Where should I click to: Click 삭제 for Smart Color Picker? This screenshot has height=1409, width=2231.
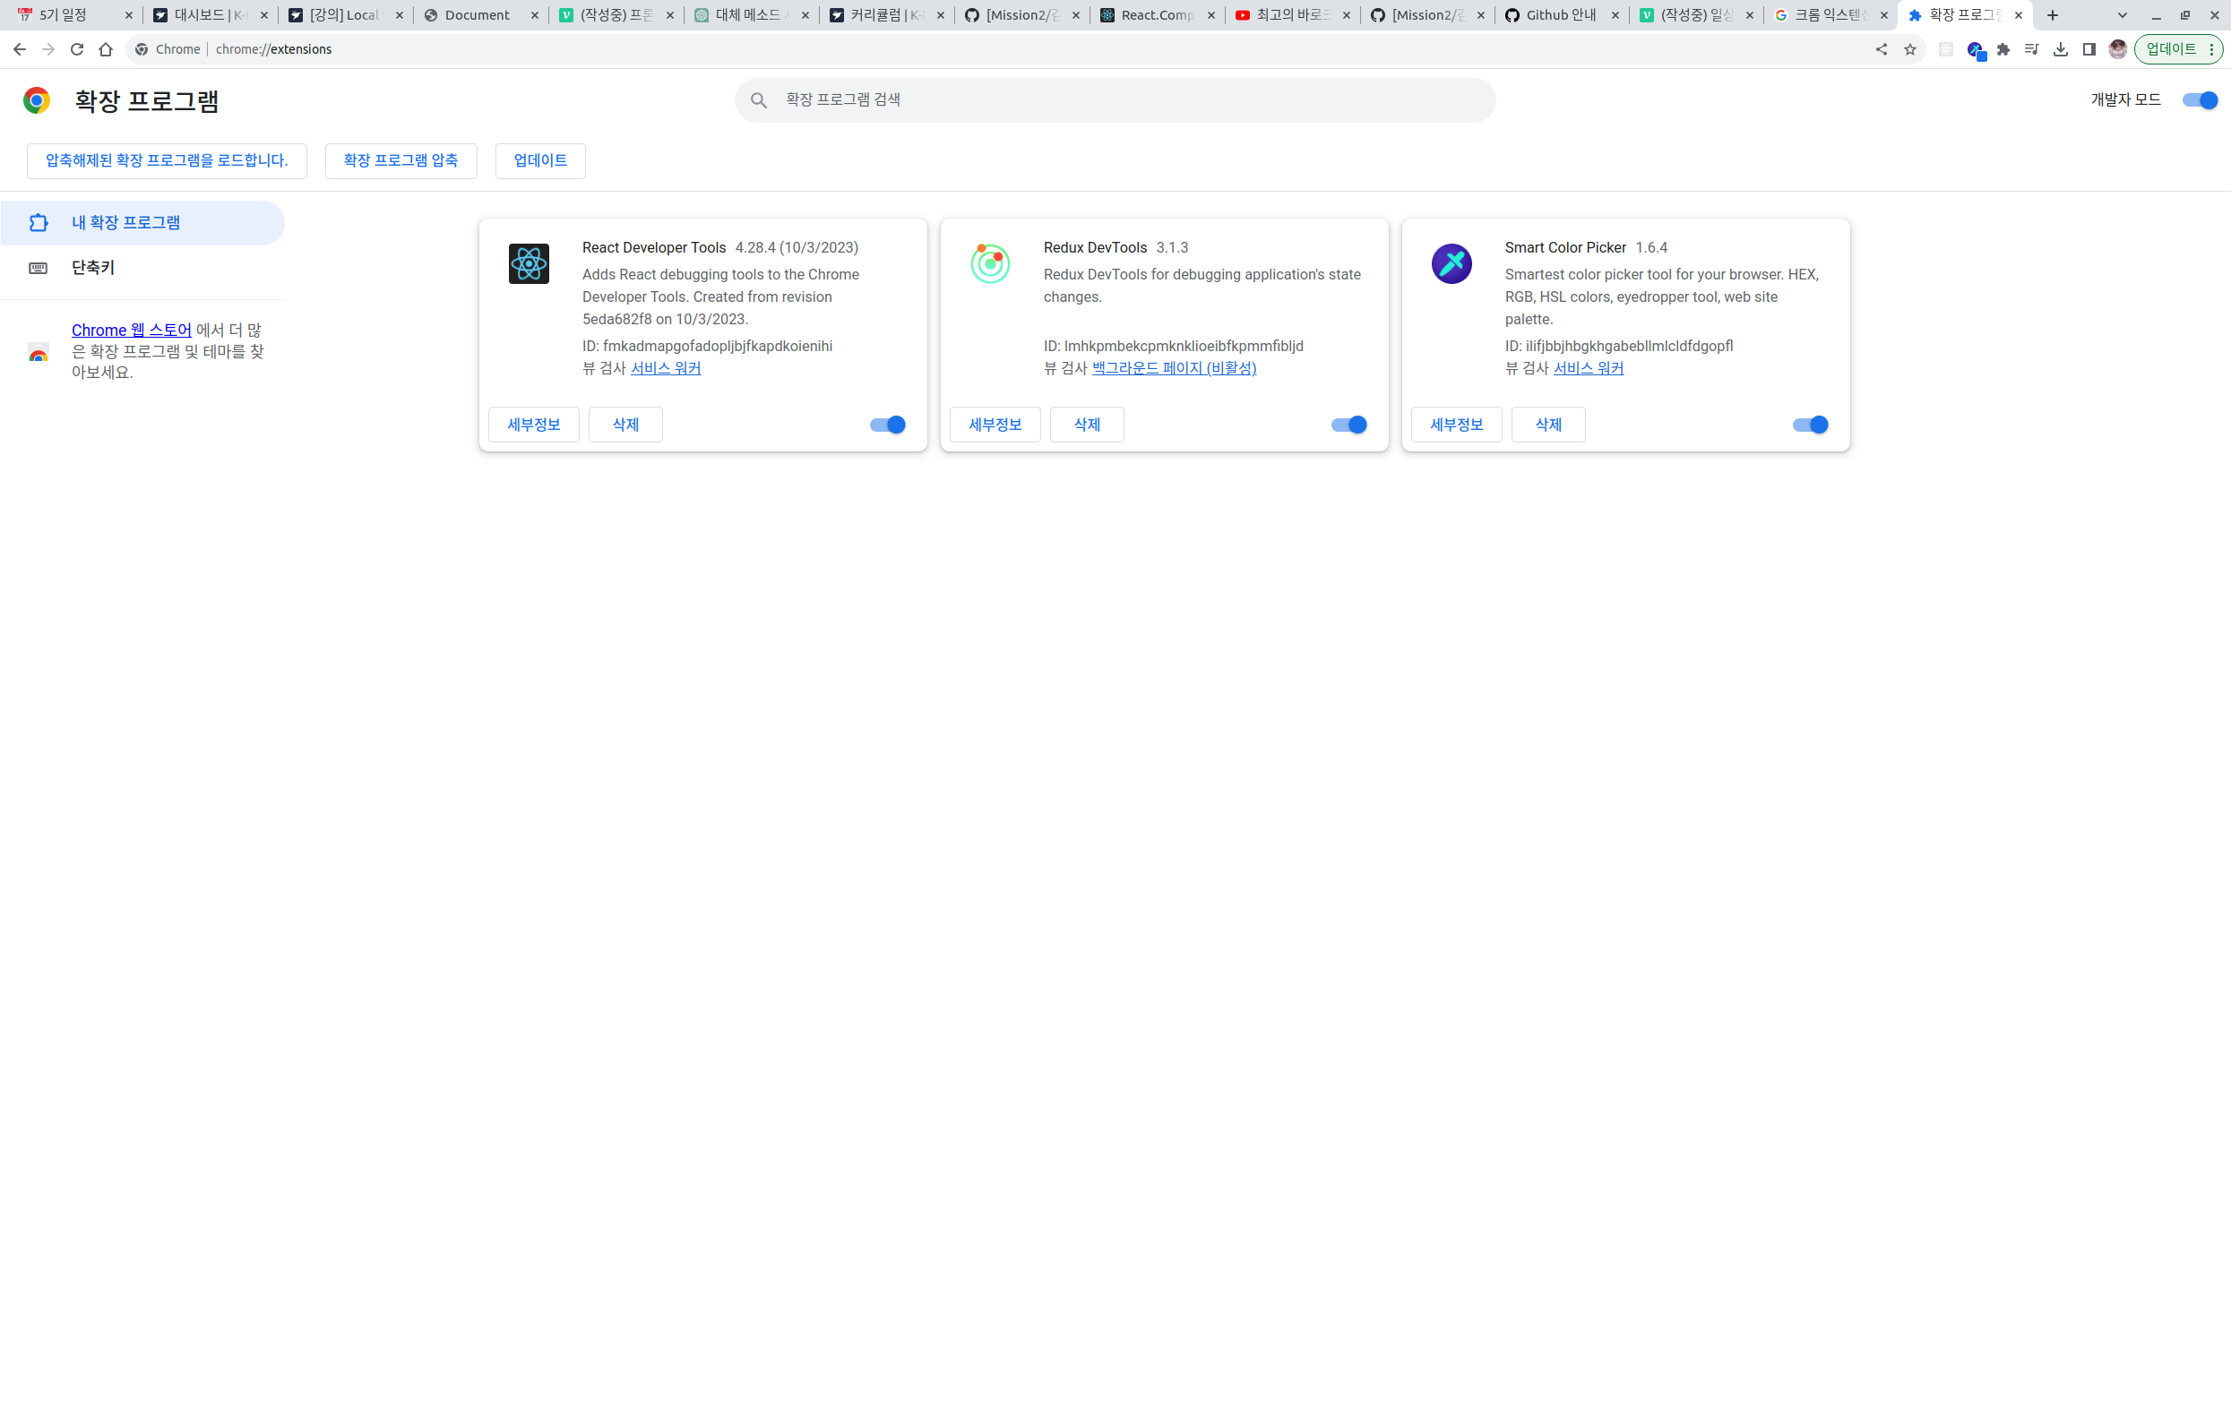1548,425
